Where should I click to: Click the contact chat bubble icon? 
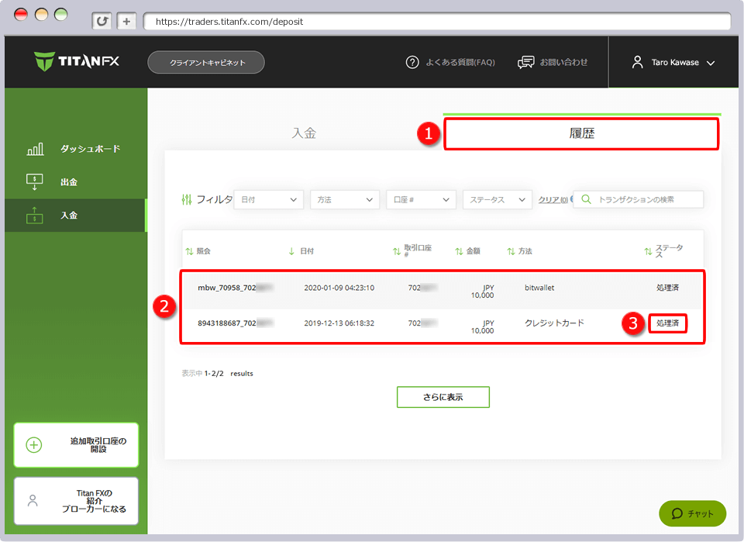pyautogui.click(x=526, y=62)
